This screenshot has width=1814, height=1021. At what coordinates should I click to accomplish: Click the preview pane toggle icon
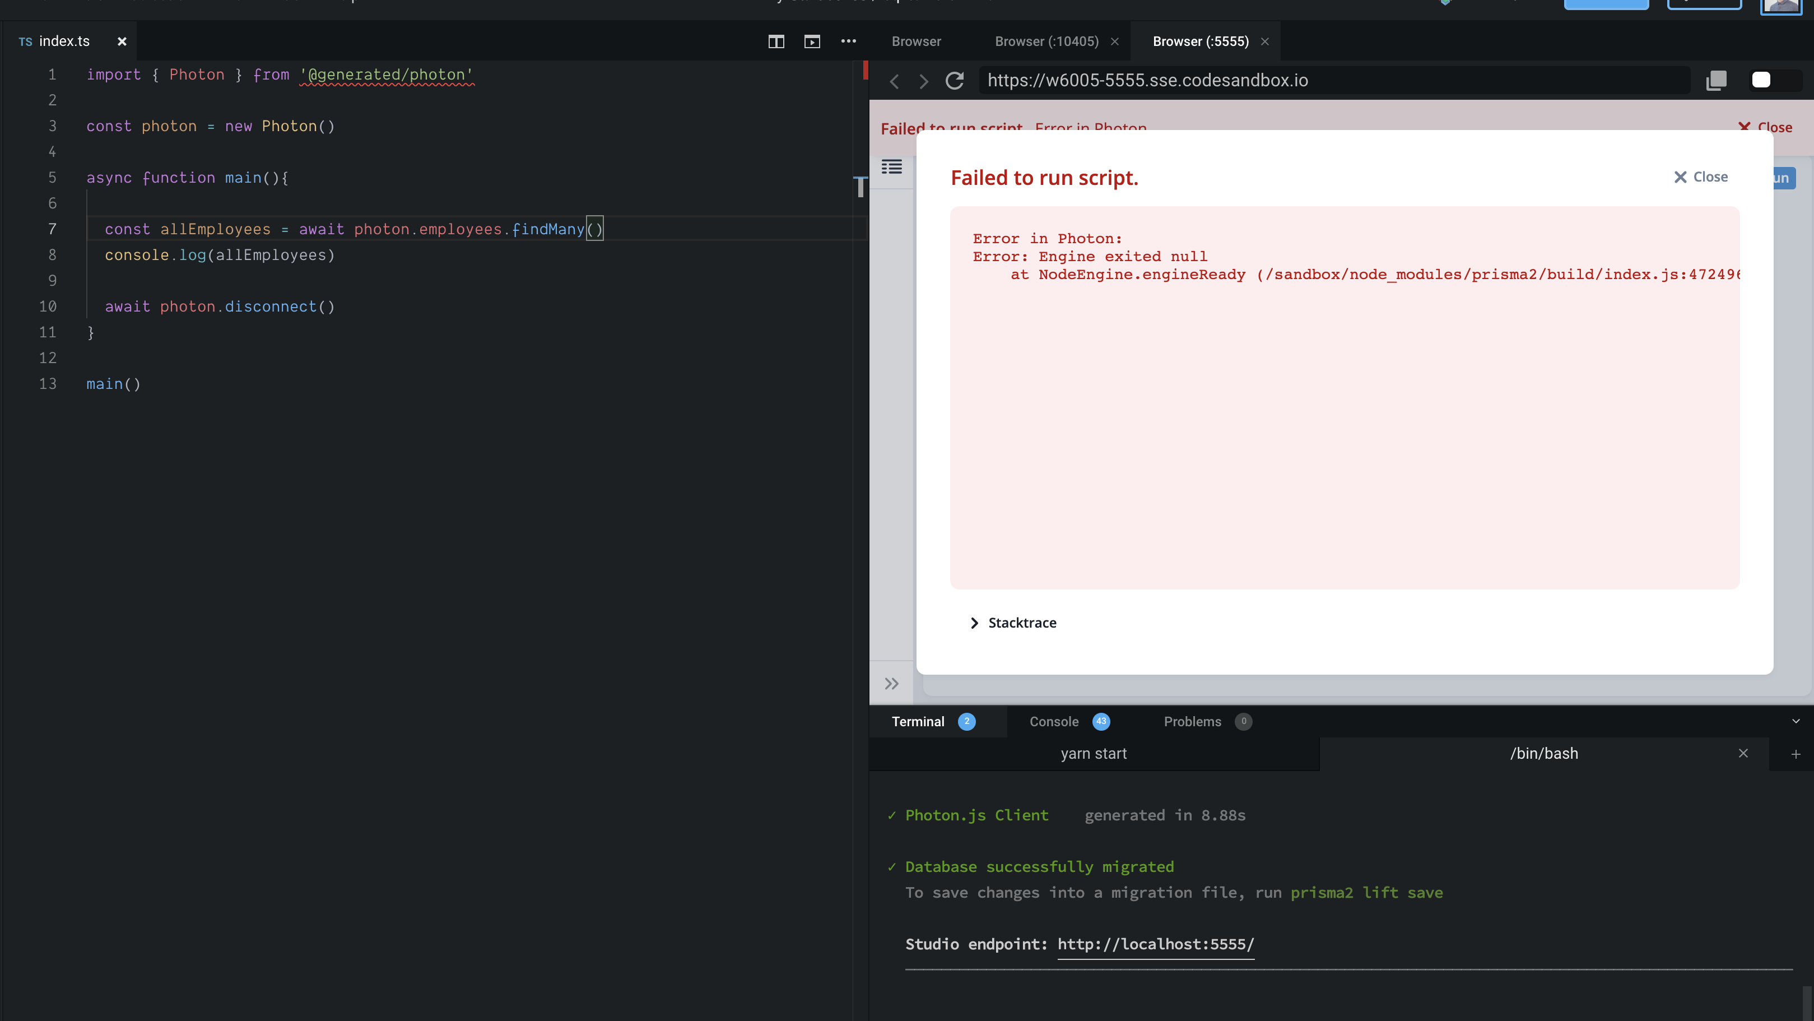click(x=812, y=41)
